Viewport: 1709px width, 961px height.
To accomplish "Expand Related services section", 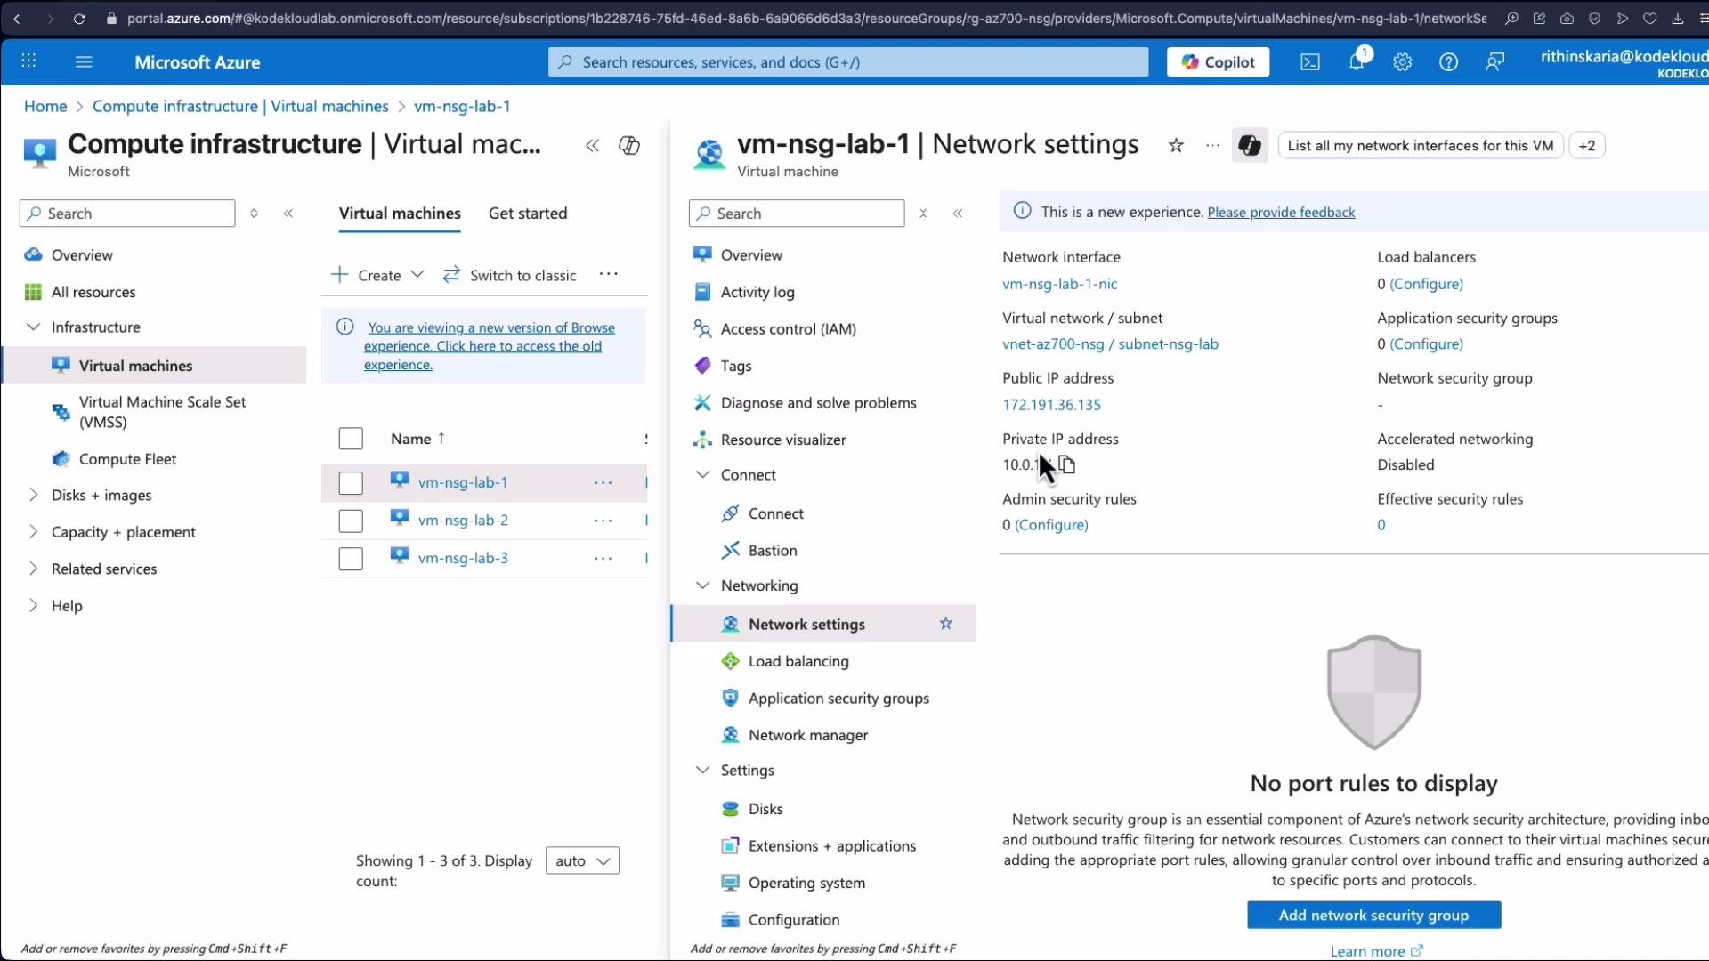I will point(33,569).
